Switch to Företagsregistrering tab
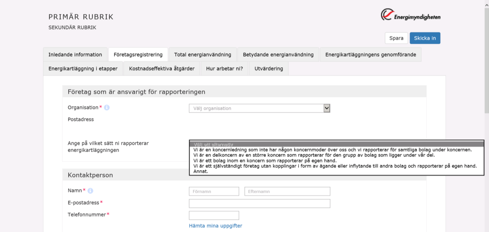The height and width of the screenshot is (232, 489). point(138,54)
